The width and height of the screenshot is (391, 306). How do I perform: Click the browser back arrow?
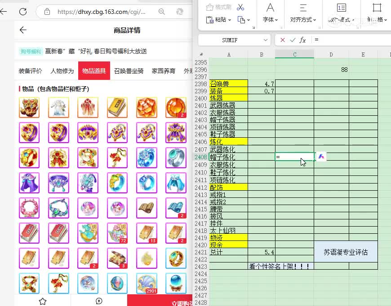click(x=3, y=12)
